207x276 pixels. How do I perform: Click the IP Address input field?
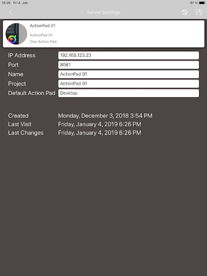point(128,56)
